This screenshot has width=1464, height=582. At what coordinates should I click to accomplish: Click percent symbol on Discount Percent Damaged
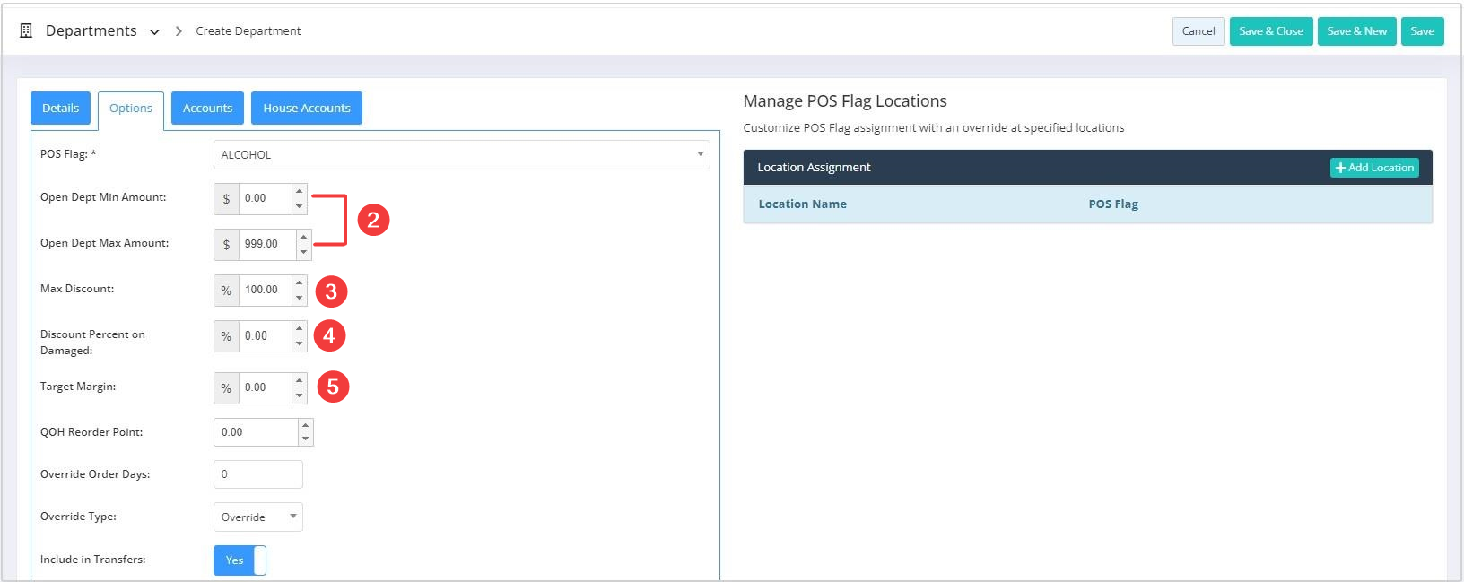point(226,335)
